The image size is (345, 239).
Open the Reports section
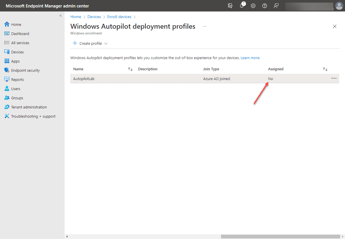(x=18, y=79)
